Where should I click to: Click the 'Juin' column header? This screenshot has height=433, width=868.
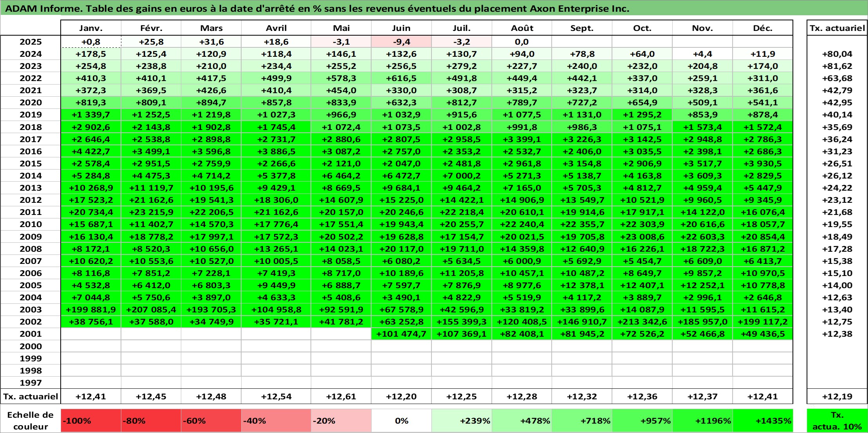click(x=401, y=28)
